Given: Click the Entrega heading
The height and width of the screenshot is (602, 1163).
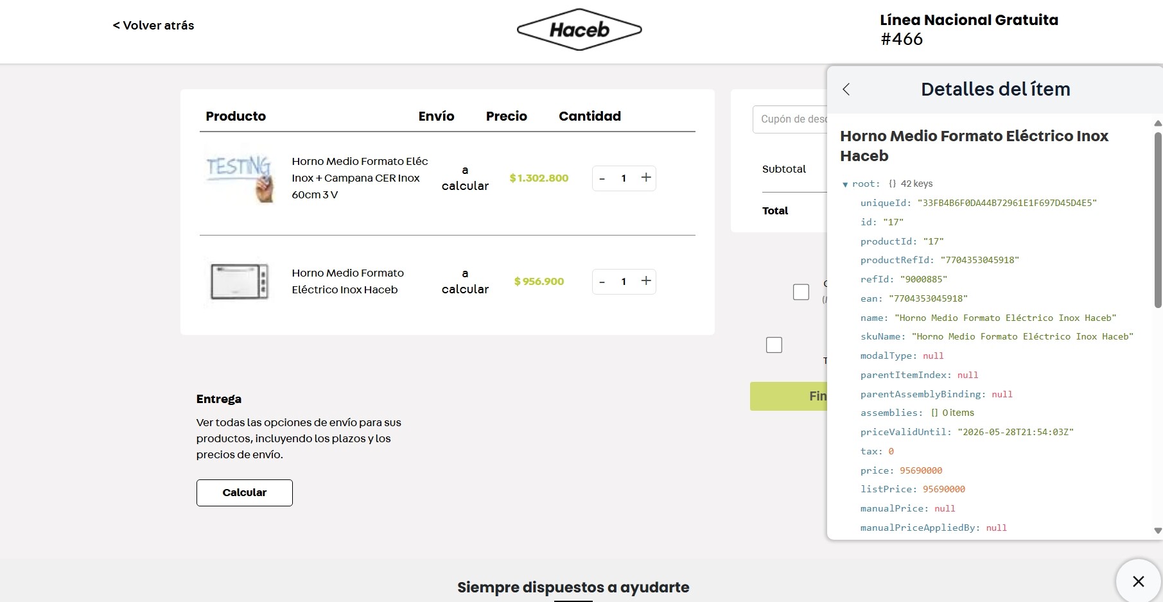Looking at the screenshot, I should click(x=219, y=399).
